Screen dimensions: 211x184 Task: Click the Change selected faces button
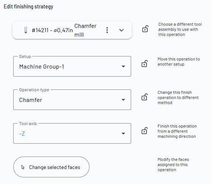pyautogui.click(x=51, y=167)
